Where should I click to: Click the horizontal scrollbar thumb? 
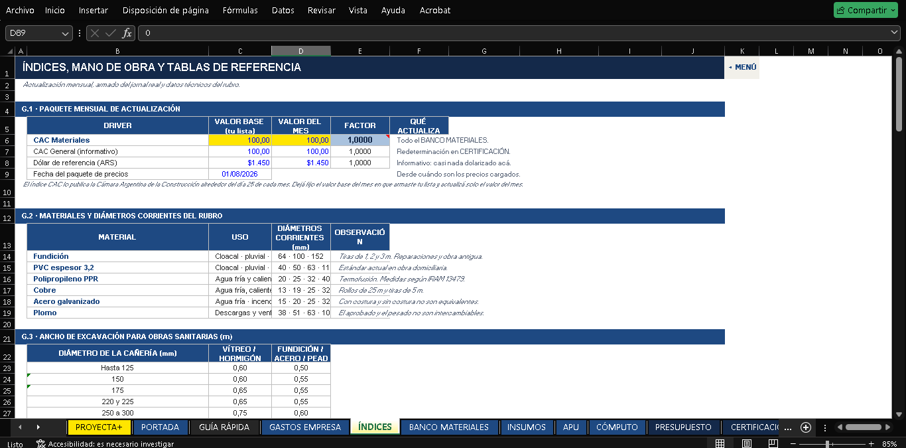(x=863, y=427)
